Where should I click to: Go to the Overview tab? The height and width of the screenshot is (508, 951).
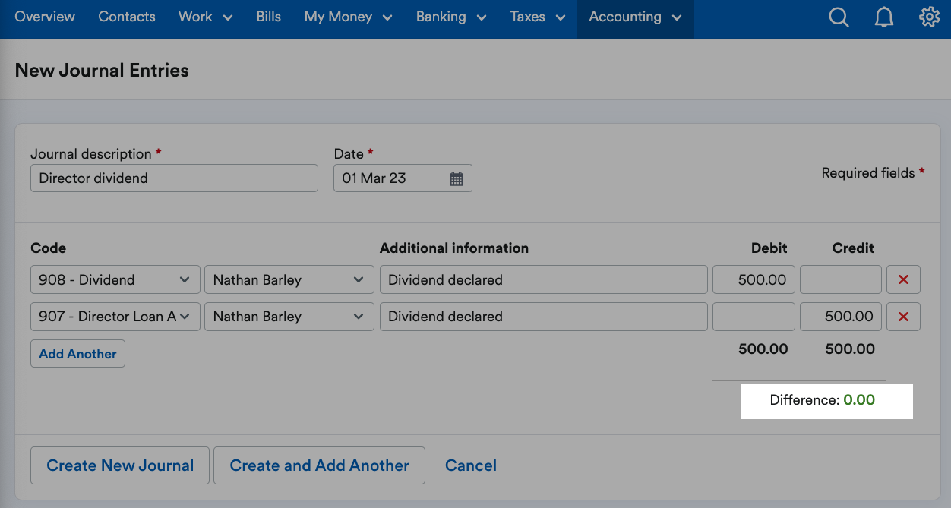pos(45,17)
